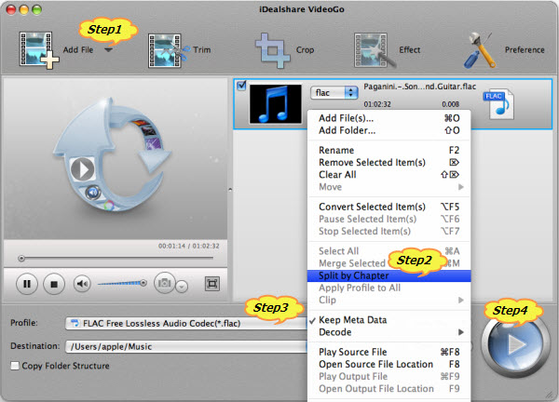Choose Rename from context menu
Viewport: 559px width, 402px height.
389,150
